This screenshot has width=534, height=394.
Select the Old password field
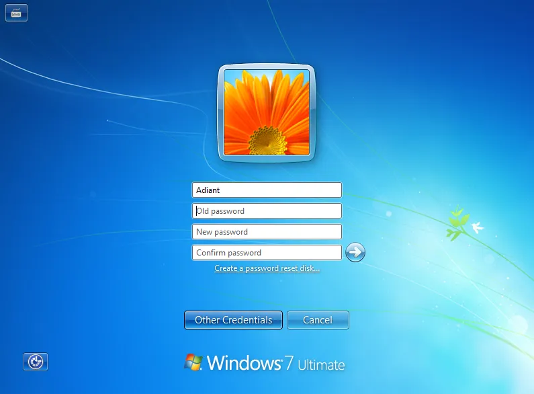click(x=267, y=211)
